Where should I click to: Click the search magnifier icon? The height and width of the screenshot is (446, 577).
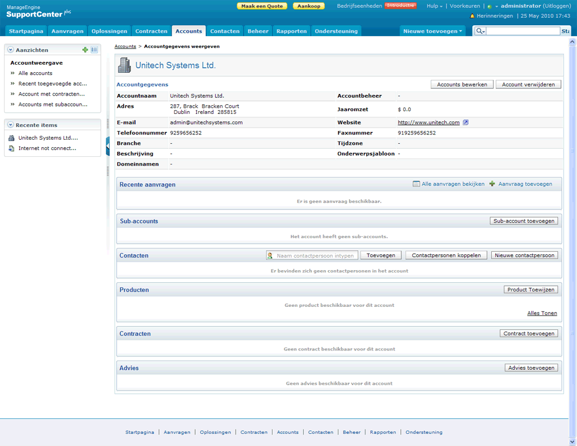(x=480, y=31)
